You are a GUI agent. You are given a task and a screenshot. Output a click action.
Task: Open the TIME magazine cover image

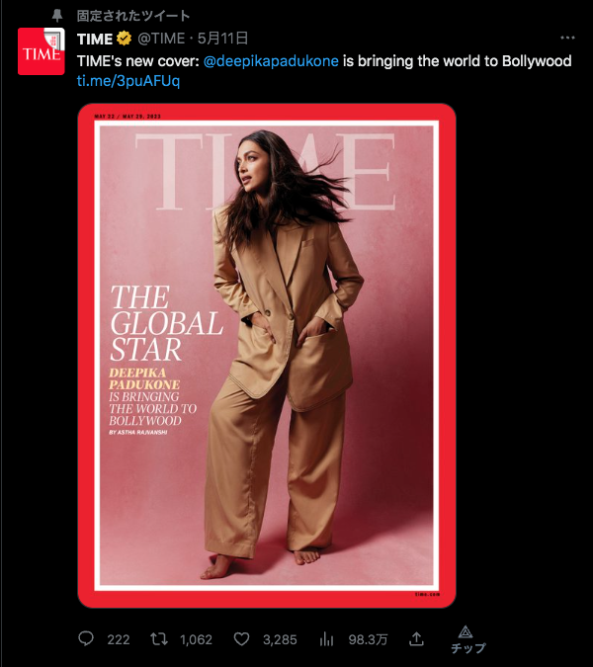coord(267,355)
